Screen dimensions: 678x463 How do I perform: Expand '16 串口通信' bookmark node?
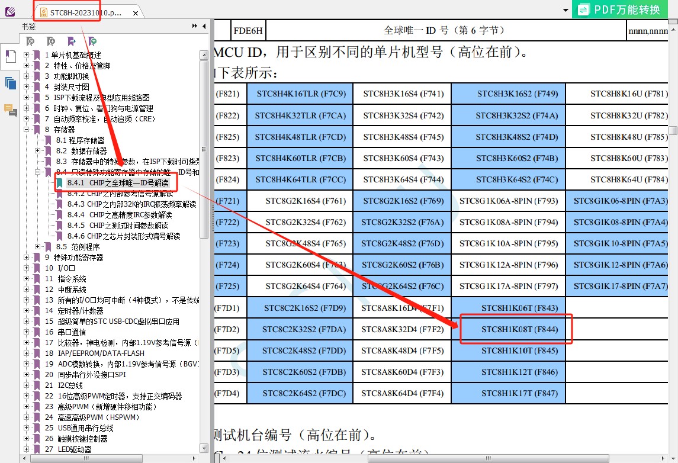click(26, 332)
